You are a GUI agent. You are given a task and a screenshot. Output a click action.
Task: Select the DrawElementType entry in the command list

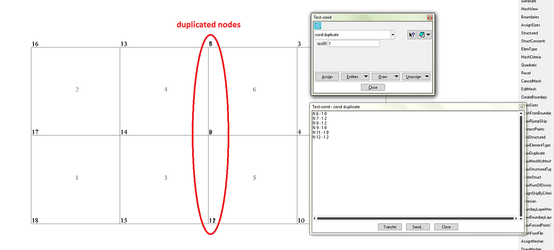(537, 145)
